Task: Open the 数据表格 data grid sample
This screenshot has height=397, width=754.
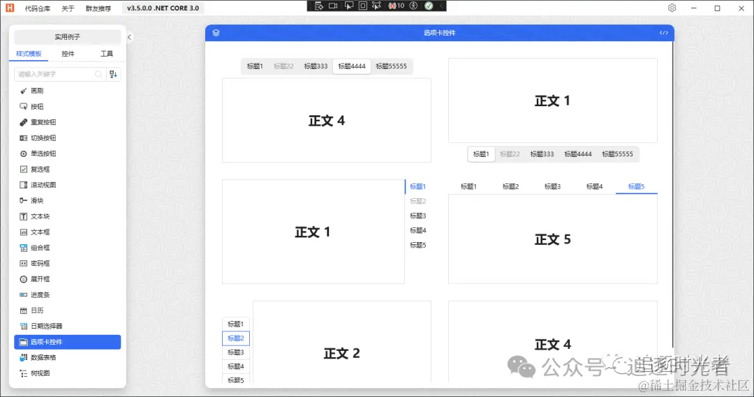Action: (x=67, y=358)
